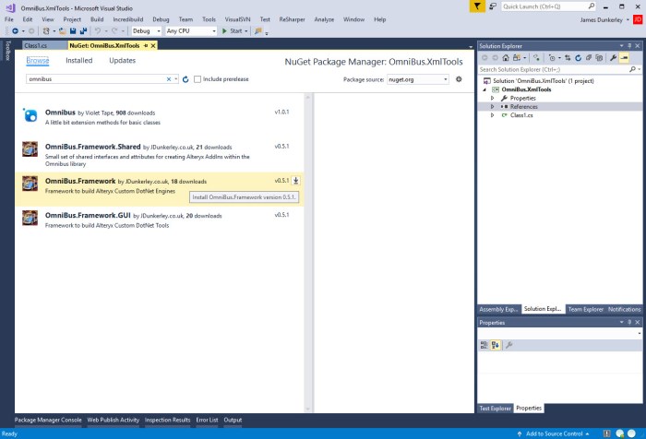Image resolution: width=646 pixels, height=439 pixels.
Task: Click the Open File toolbar icon
Action: point(62,30)
